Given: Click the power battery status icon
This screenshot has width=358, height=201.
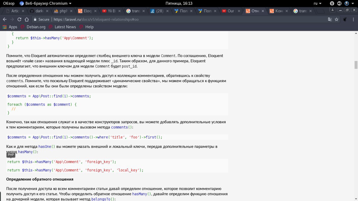Looking at the screenshot, I should tap(347, 3).
